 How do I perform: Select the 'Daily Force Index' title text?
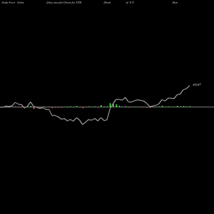click(13, 3)
